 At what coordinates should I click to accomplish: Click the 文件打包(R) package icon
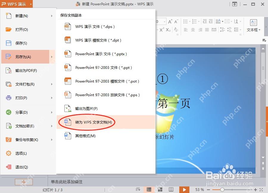pyautogui.click(x=9, y=84)
